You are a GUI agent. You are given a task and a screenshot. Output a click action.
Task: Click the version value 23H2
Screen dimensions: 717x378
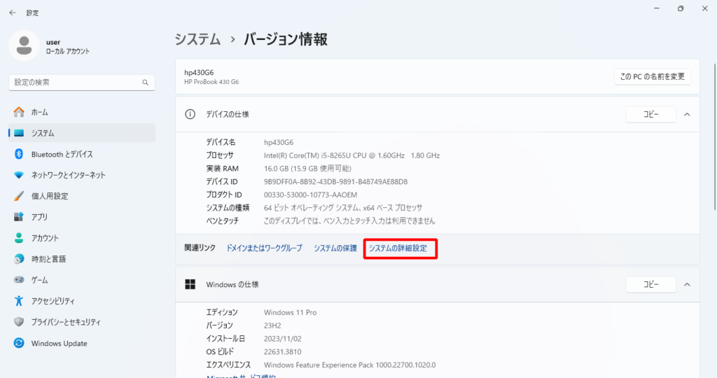click(272, 325)
